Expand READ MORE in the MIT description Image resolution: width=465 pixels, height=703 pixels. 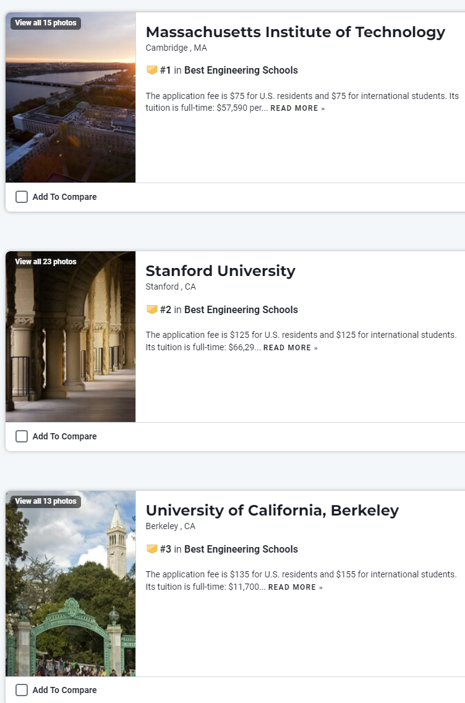coord(297,108)
